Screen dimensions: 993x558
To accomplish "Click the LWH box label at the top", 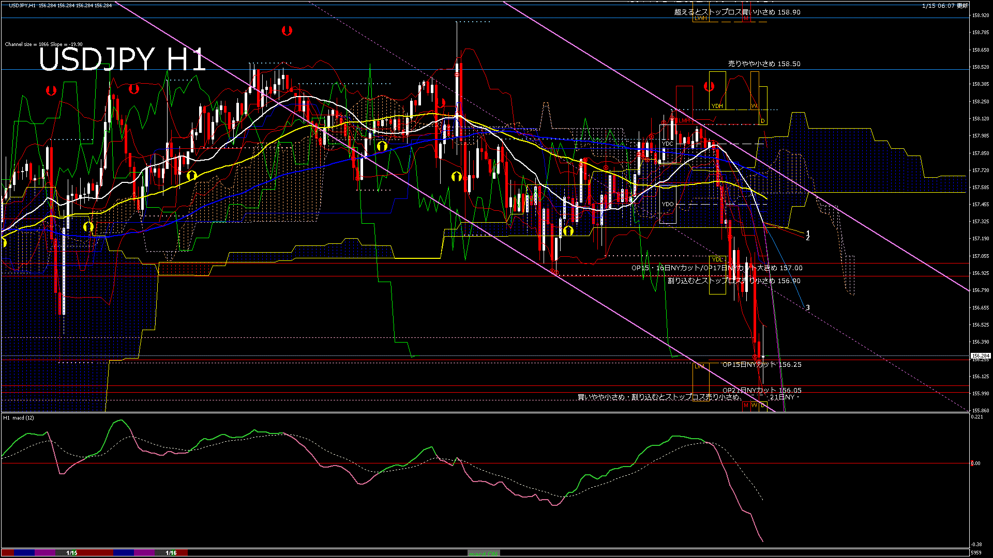I will click(700, 18).
